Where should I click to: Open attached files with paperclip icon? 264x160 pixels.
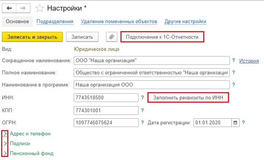112,37
